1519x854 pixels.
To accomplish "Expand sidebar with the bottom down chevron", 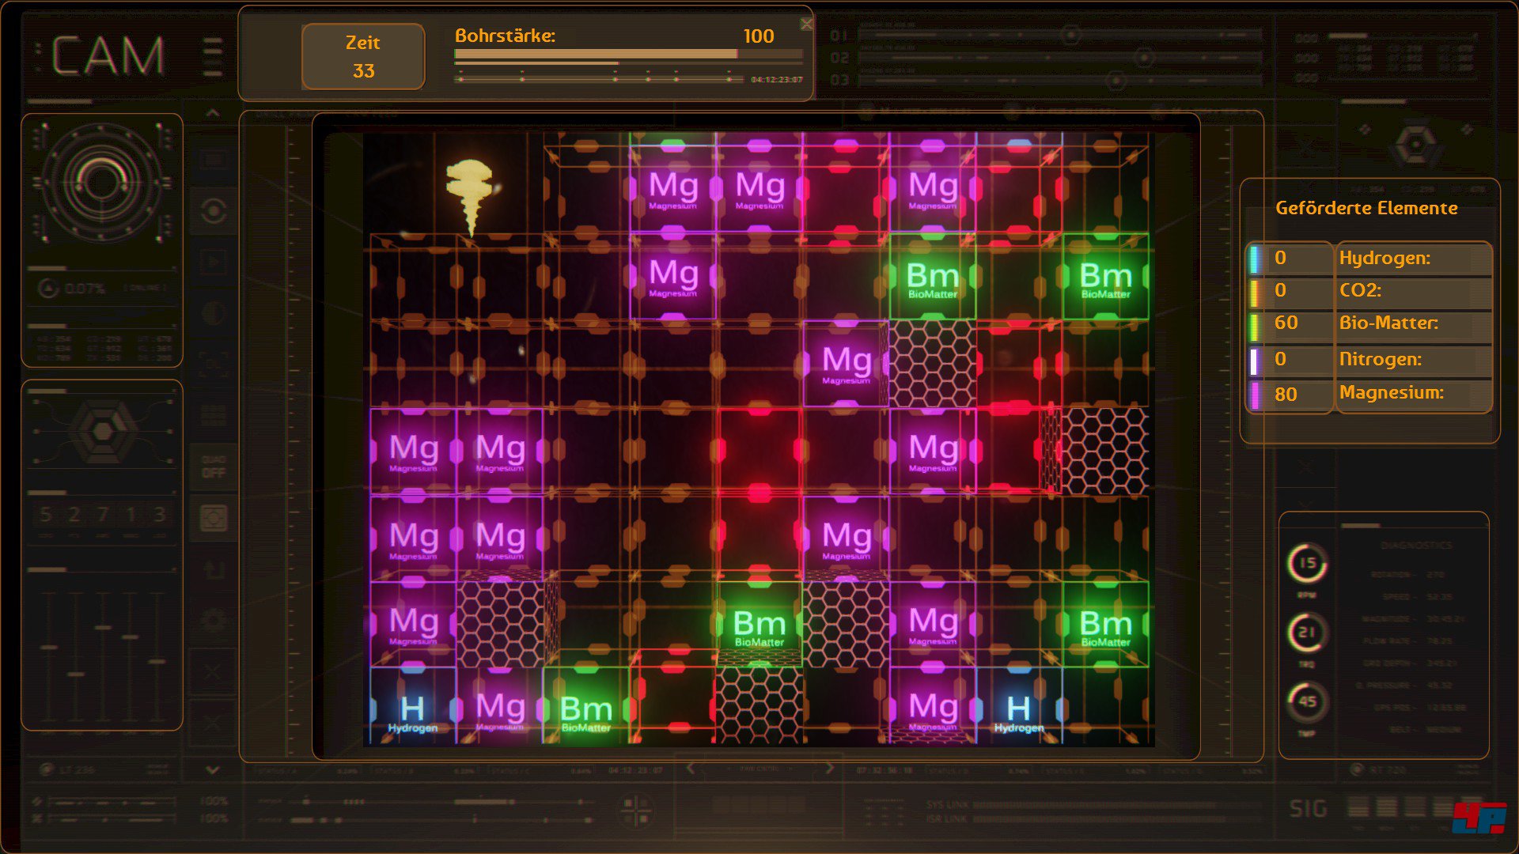I will coord(212,769).
